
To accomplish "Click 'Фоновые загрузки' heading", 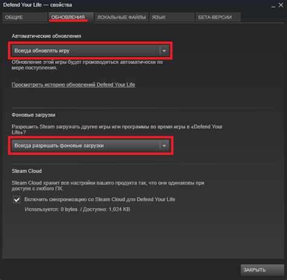I will (33, 115).
